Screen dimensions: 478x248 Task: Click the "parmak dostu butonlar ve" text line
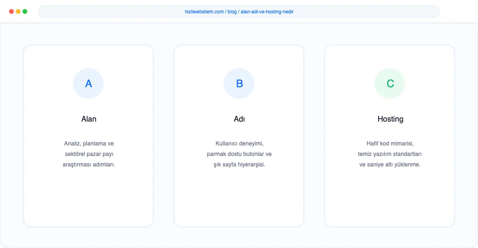[x=239, y=154]
